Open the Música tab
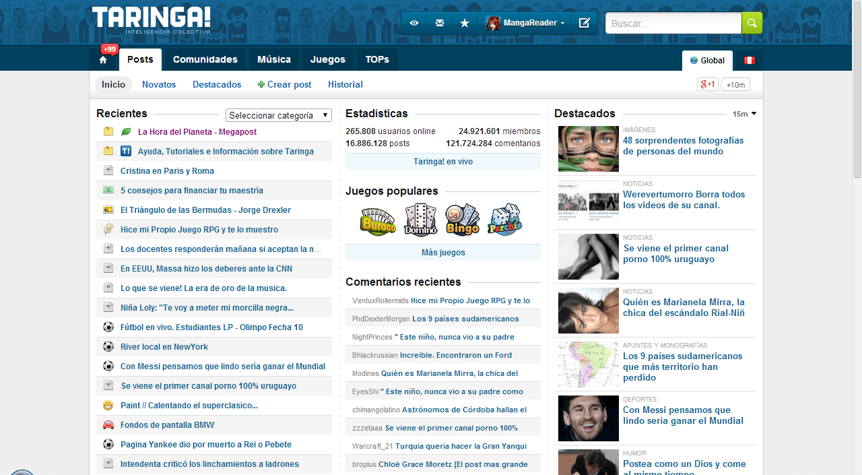Viewport: 862px width, 475px height. [x=274, y=59]
